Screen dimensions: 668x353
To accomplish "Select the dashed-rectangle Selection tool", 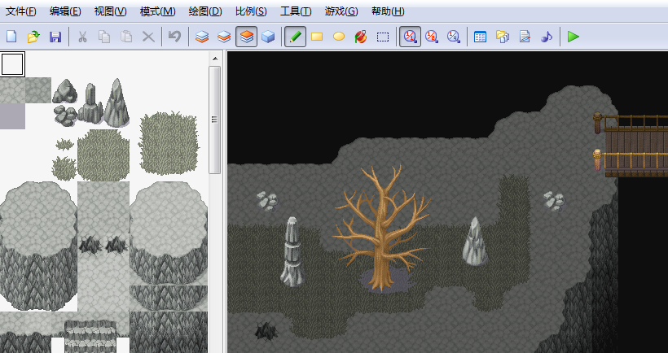I will pyautogui.click(x=383, y=37).
